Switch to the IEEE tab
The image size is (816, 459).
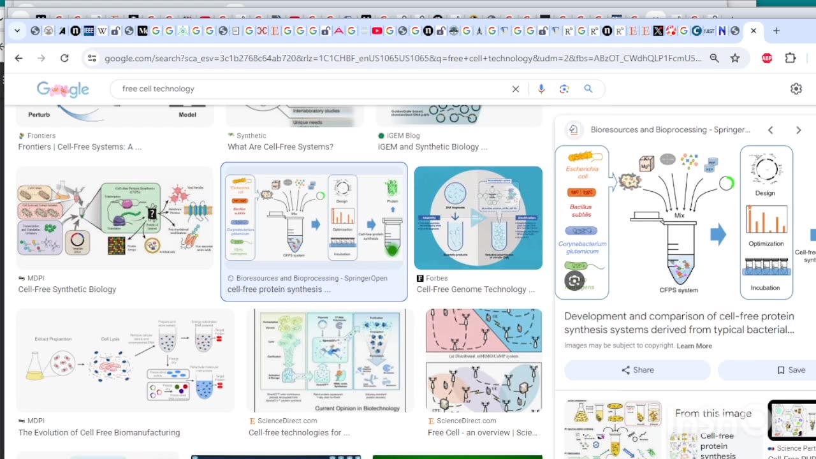[89, 31]
